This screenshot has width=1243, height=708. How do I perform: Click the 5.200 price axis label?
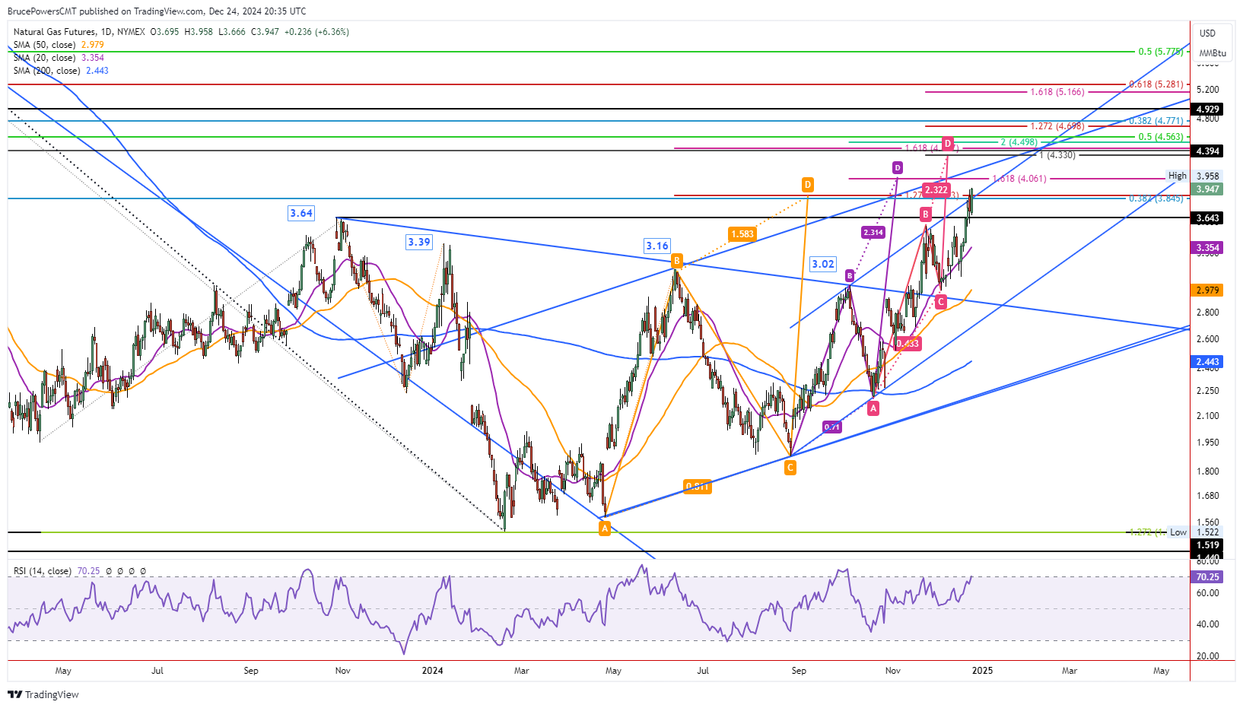(x=1208, y=90)
